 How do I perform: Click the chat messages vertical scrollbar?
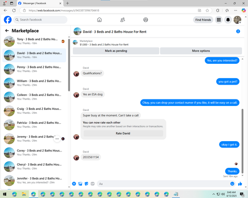pyautogui.click(x=243, y=141)
